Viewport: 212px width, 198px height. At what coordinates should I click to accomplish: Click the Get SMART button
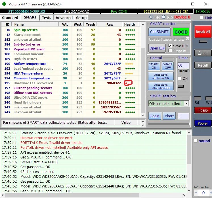(159, 32)
